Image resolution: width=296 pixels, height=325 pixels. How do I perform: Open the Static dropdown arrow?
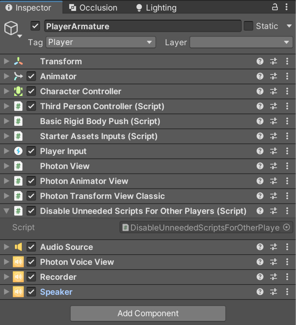pyautogui.click(x=289, y=26)
